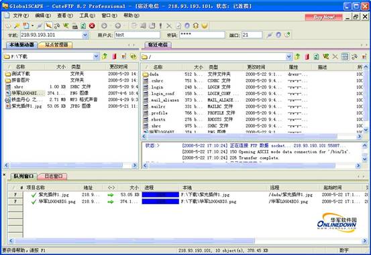Click the username field containing test
Image resolution: width=371 pixels, height=255 pixels.
(x=138, y=35)
